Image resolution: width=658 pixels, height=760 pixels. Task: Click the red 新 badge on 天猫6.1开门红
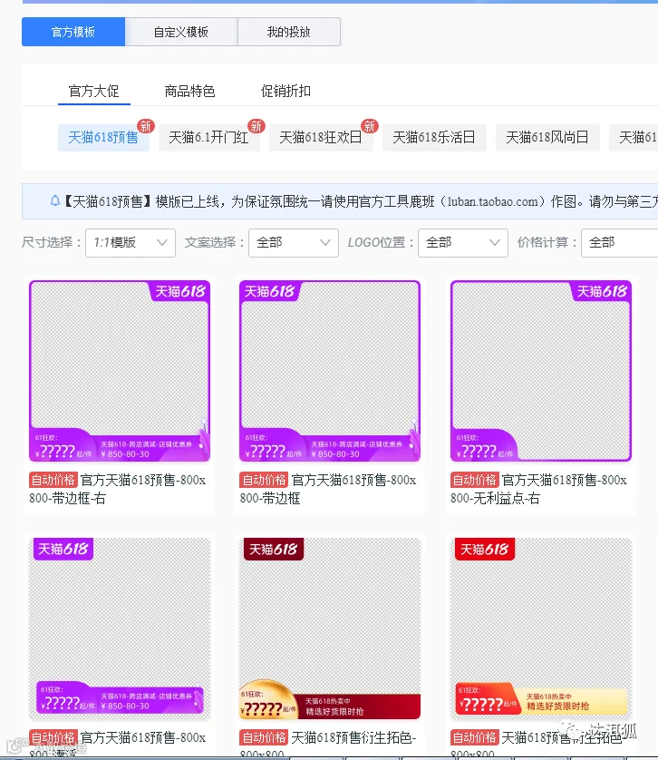click(256, 126)
